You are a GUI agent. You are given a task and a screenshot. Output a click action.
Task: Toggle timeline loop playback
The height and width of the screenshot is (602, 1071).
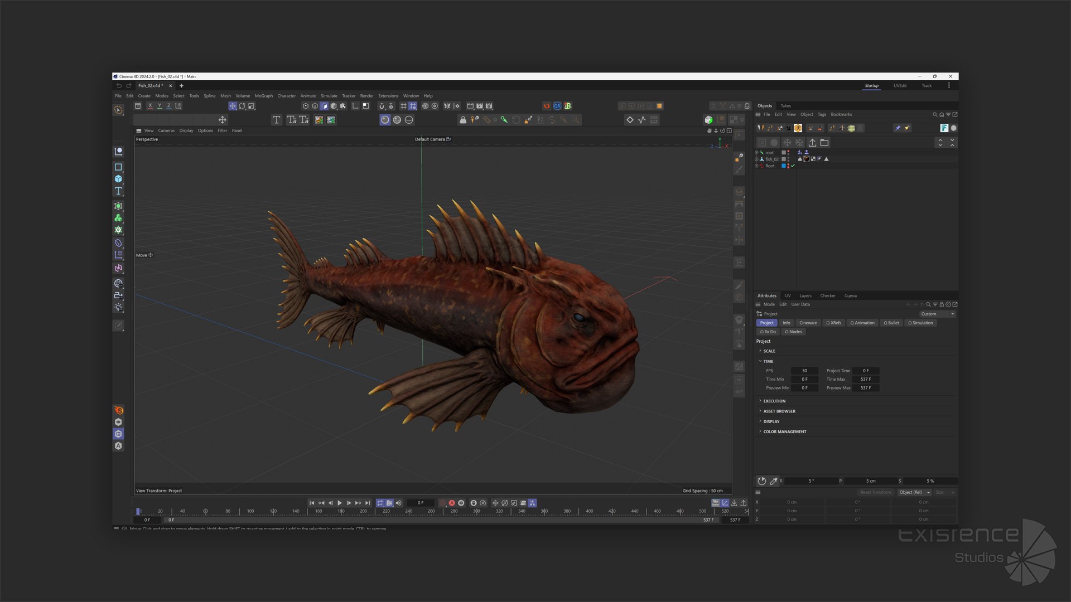(380, 503)
